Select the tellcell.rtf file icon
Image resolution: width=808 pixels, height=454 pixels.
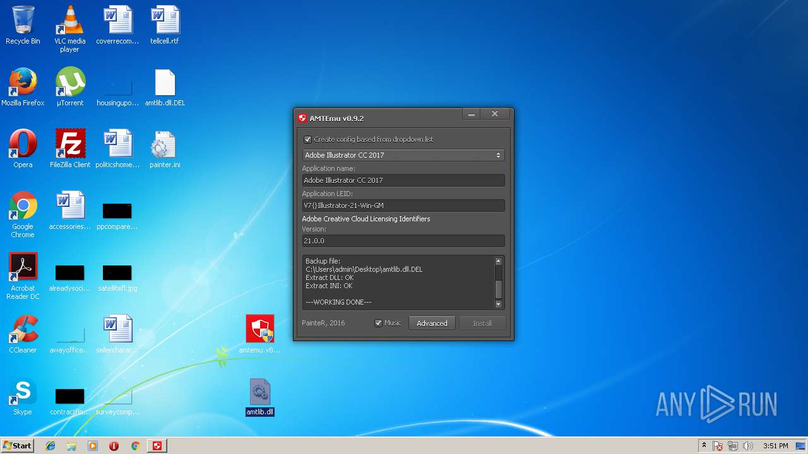165,25
